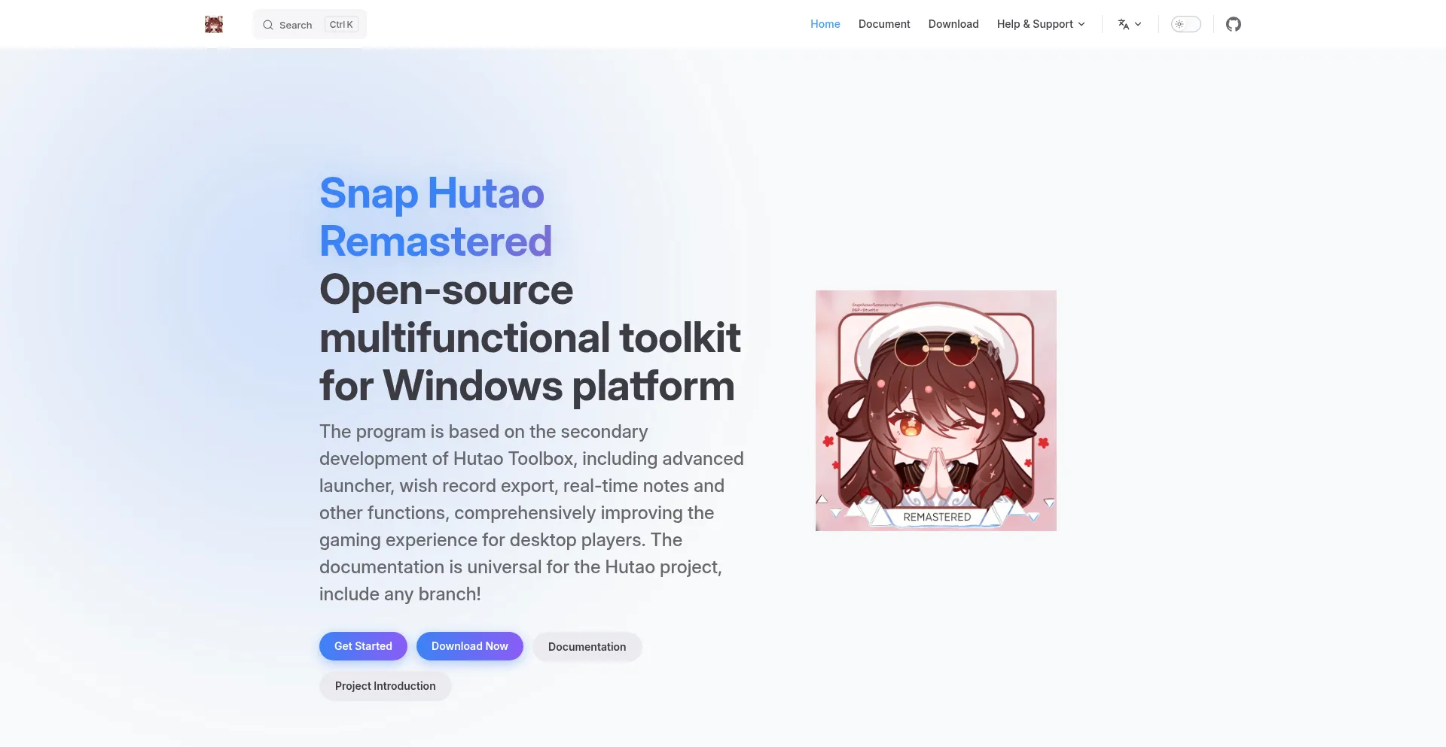This screenshot has width=1446, height=747.
Task: Expand the Help & Support menu
Action: tap(1041, 24)
